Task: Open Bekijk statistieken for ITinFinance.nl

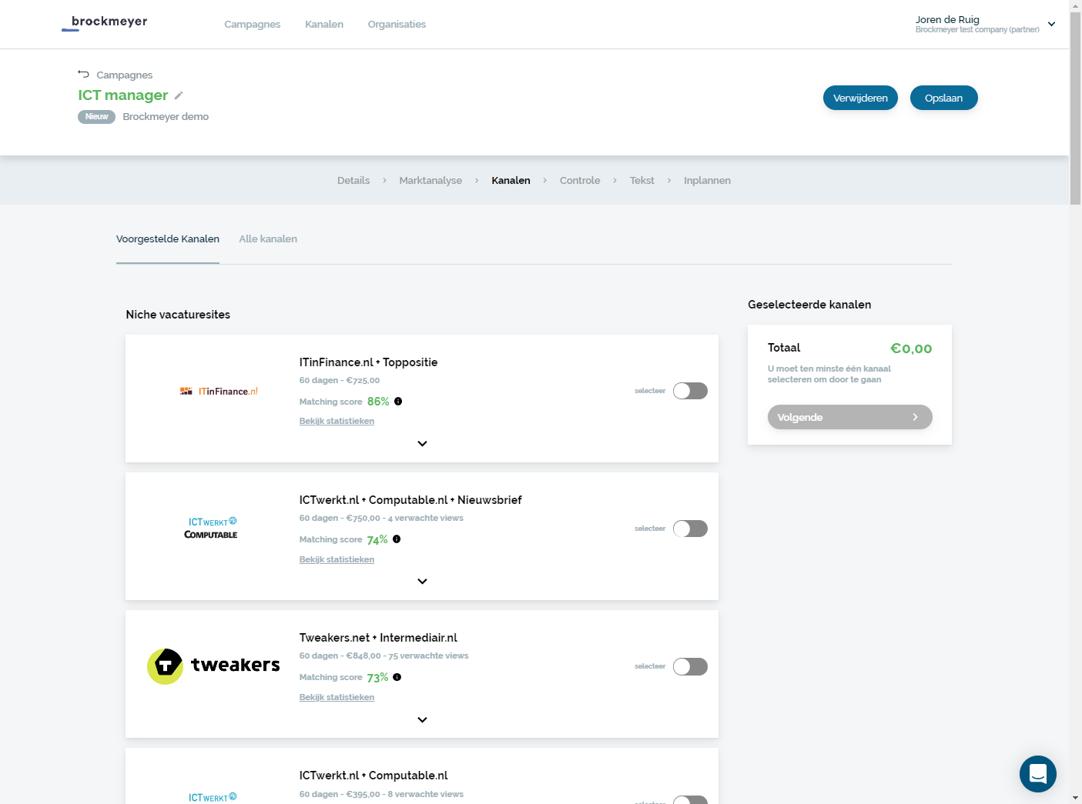Action: (337, 421)
